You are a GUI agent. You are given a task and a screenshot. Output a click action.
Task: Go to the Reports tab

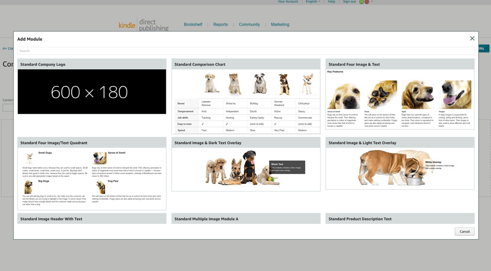(220, 25)
